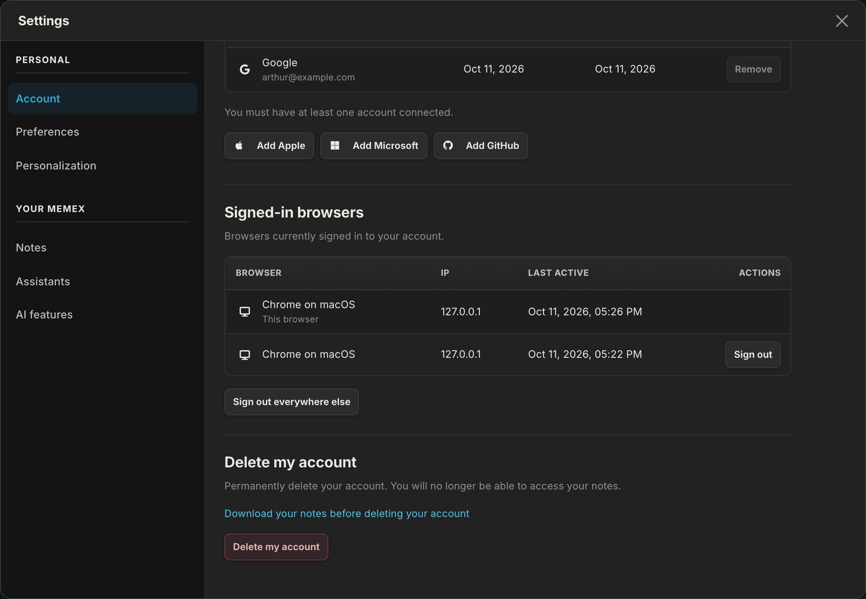Click the Signed-in browsers heading
This screenshot has width=866, height=599.
tap(294, 213)
